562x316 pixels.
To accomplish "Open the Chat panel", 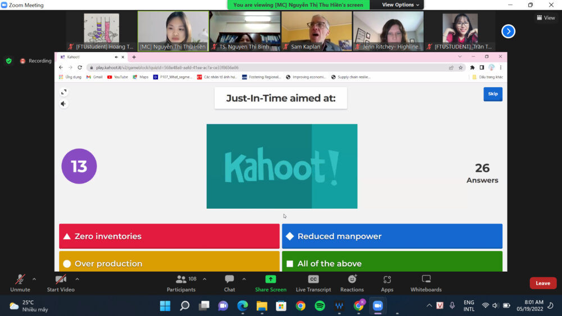I will pos(229,283).
